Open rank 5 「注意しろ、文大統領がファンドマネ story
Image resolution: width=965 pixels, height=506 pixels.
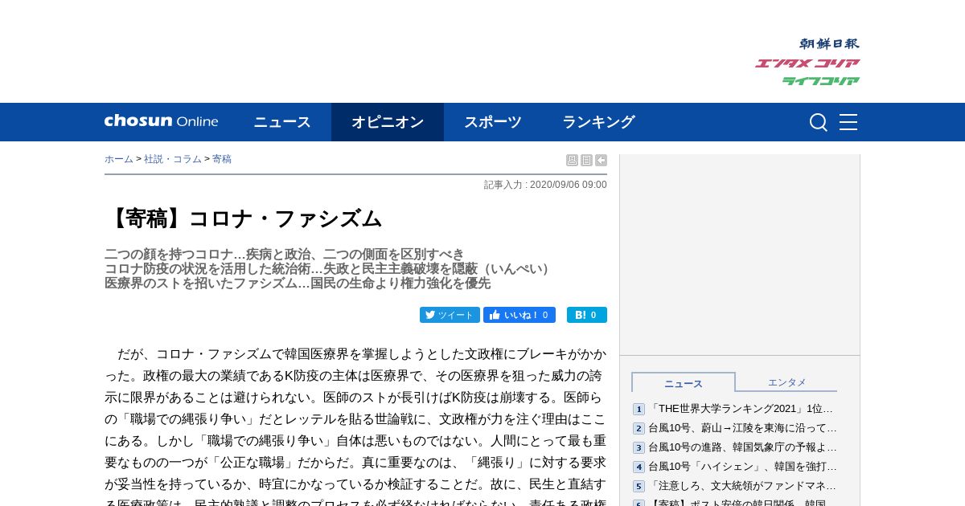point(743,486)
